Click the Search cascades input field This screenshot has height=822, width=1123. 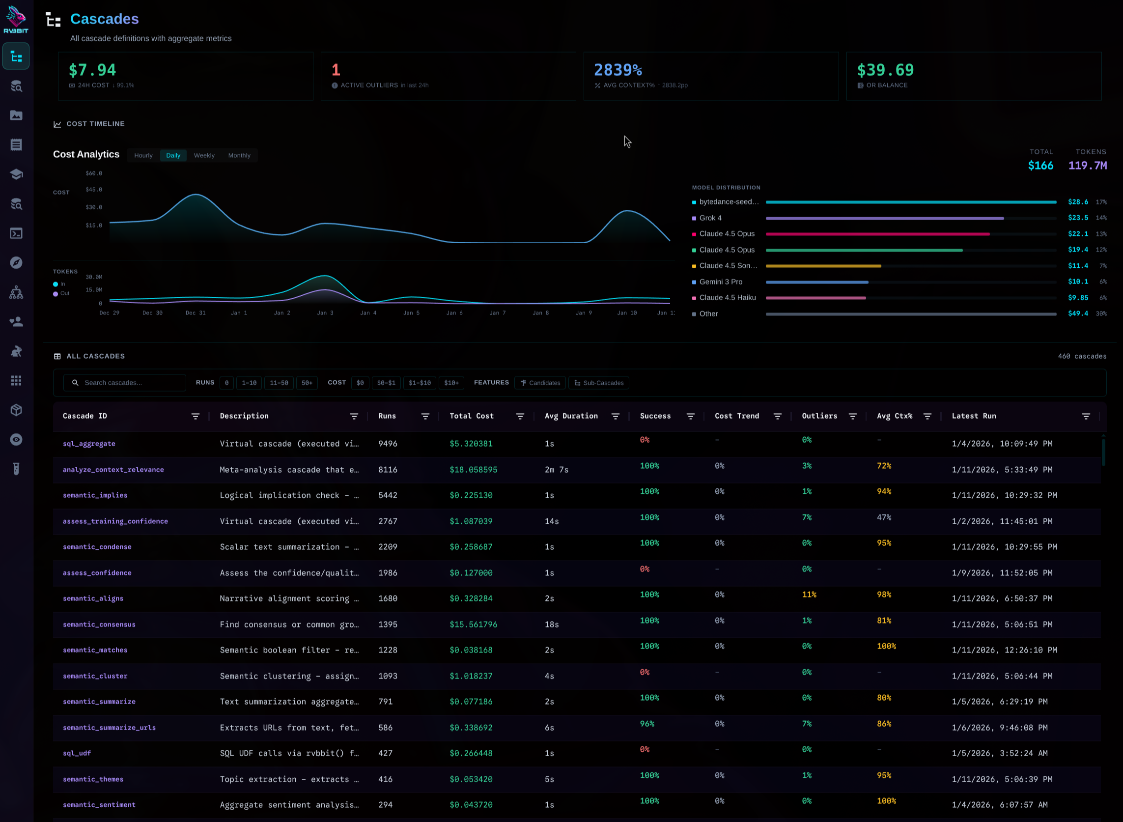(x=129, y=383)
